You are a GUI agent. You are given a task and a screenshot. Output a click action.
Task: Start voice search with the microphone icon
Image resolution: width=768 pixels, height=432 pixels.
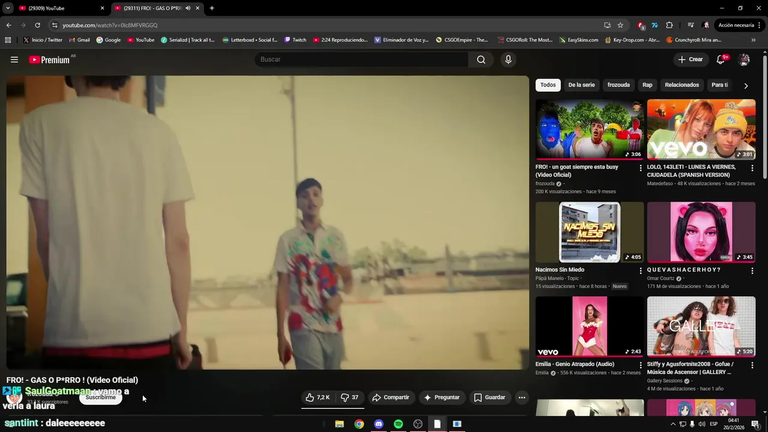508,59
